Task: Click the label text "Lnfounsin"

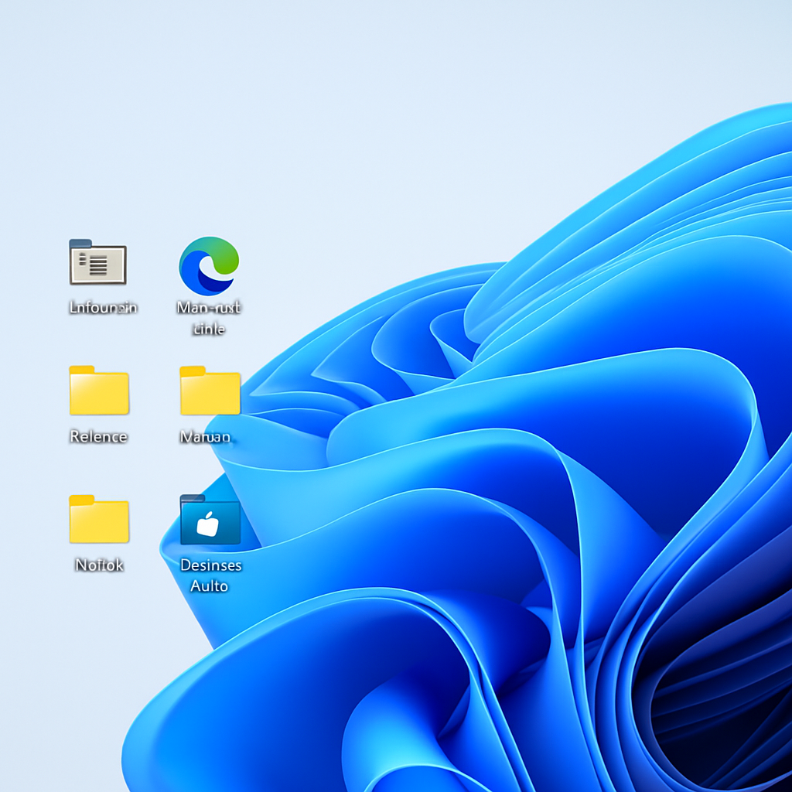Action: click(x=103, y=307)
